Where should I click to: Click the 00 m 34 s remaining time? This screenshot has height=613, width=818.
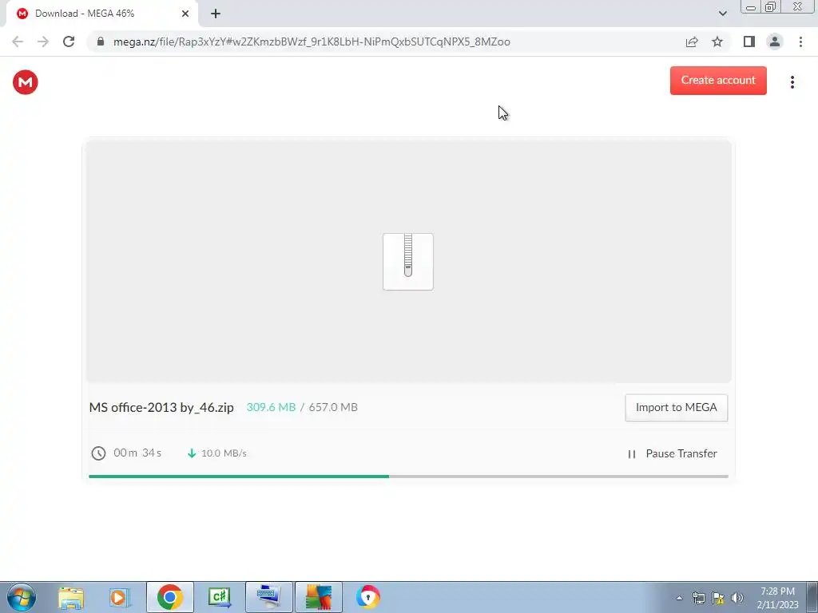point(137,453)
